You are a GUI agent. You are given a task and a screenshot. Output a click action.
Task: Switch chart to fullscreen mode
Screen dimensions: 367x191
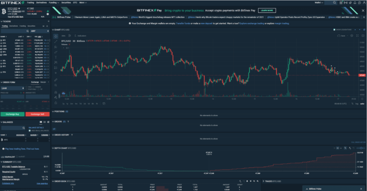357,36
